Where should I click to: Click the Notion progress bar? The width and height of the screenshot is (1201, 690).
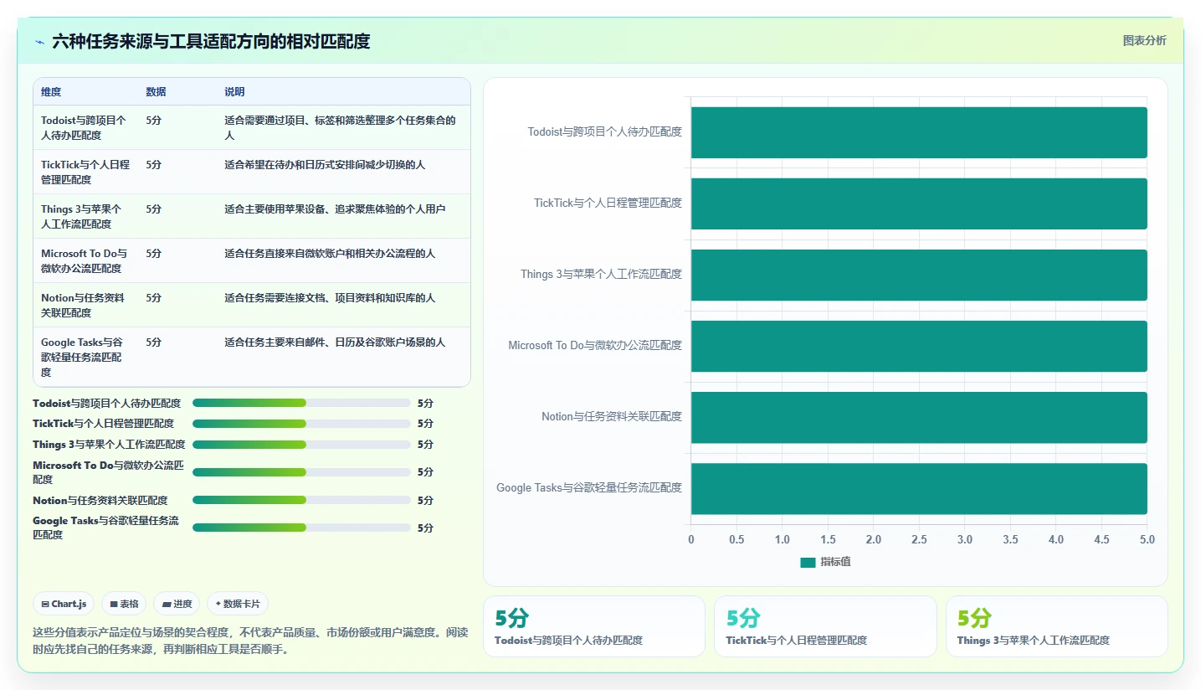click(301, 500)
